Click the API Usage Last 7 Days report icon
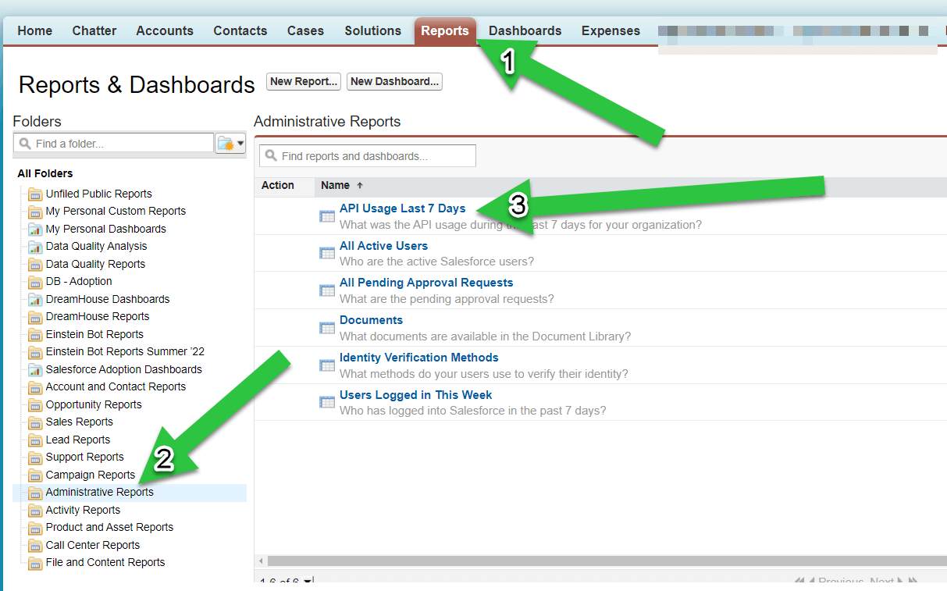 coord(327,215)
